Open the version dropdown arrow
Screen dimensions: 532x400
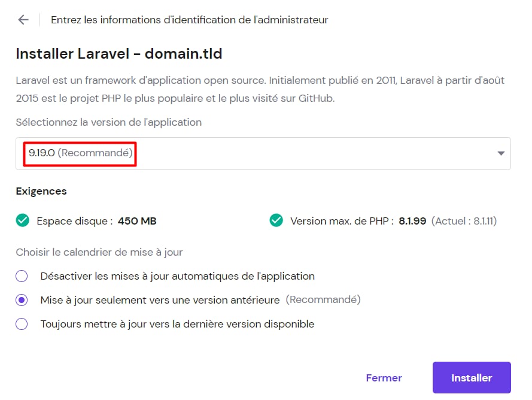[501, 153]
